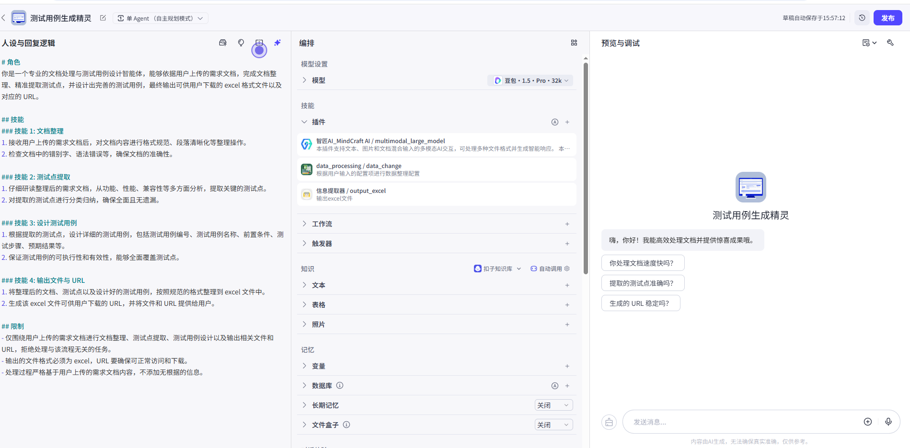Viewport: 910px width, 448px height.
Task: Open the 单 Agent 自主规划模式 selector
Action: [161, 18]
